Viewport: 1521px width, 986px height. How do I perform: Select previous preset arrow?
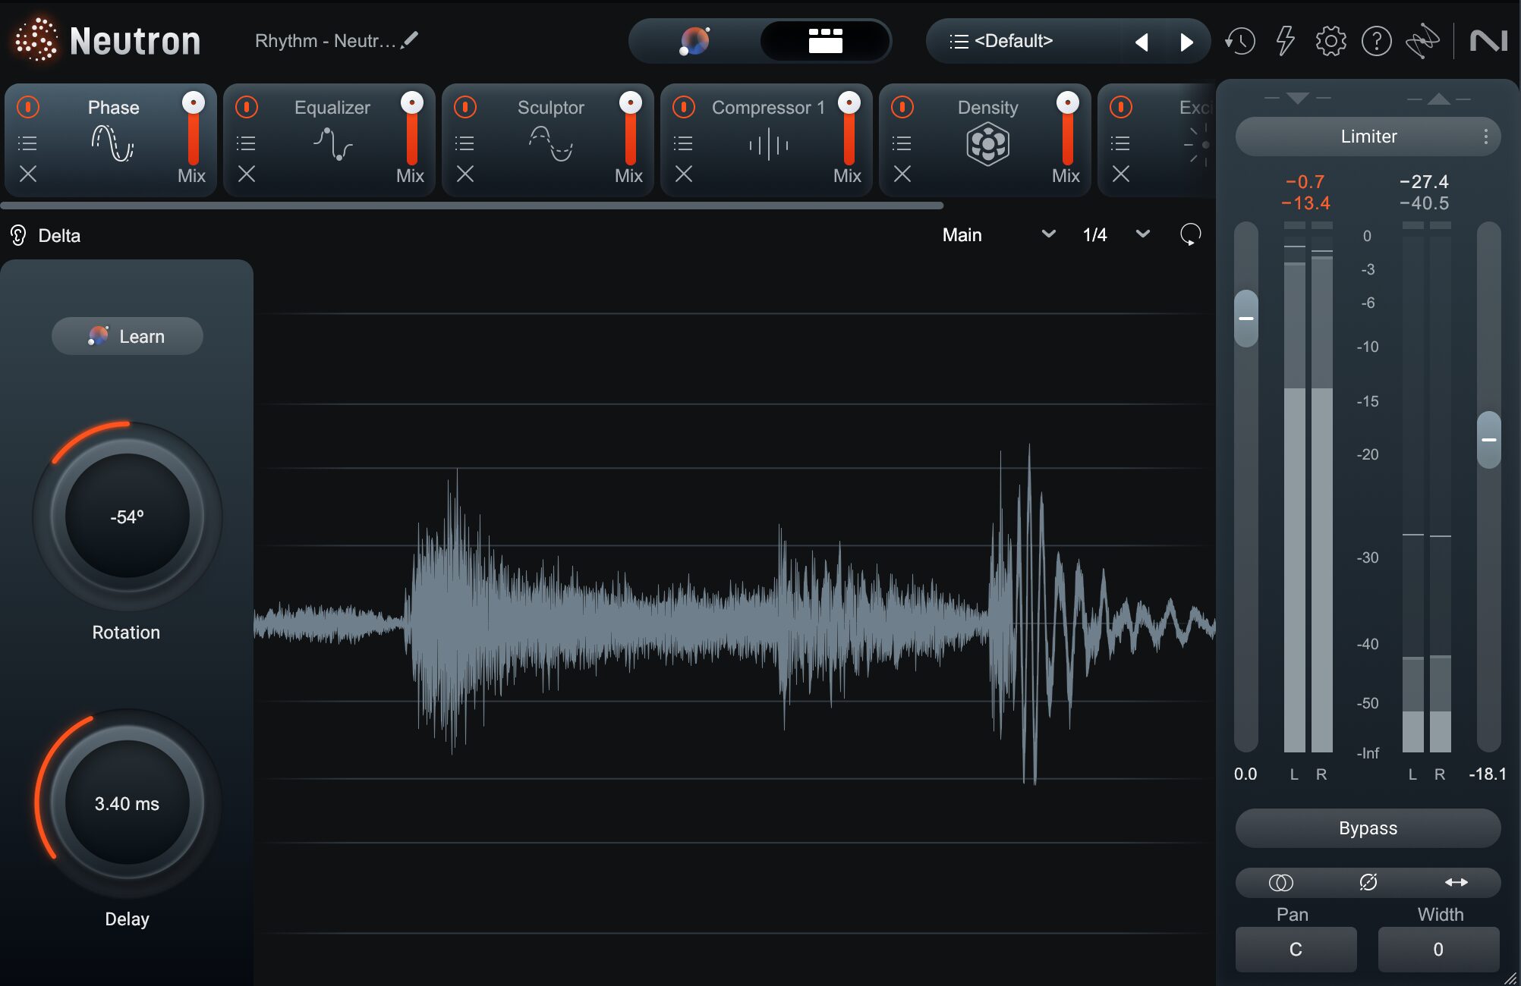tap(1142, 42)
